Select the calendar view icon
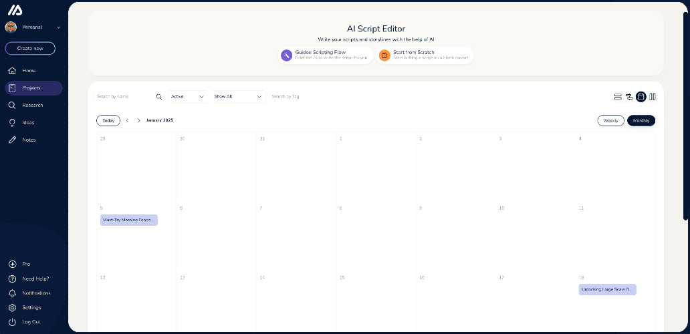Image resolution: width=690 pixels, height=334 pixels. tap(641, 97)
